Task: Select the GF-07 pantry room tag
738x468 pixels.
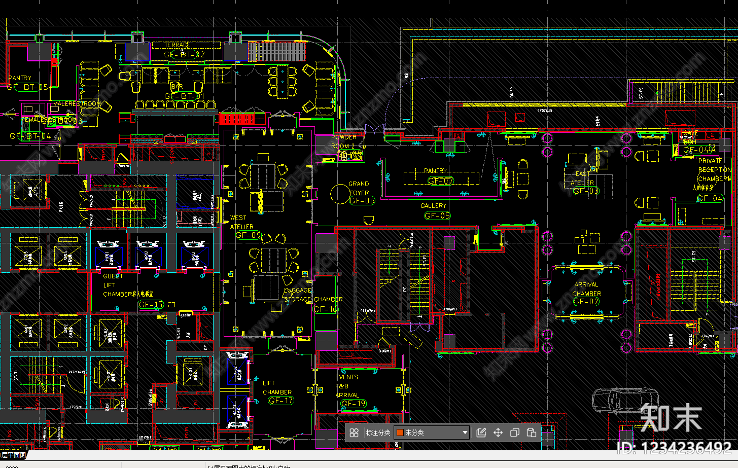Action: point(440,181)
